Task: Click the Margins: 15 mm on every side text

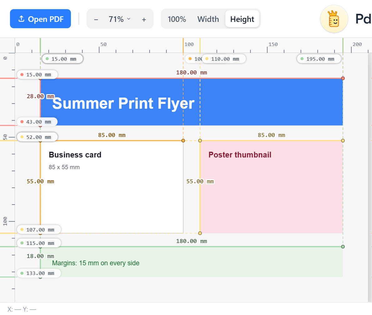Action: click(x=96, y=263)
